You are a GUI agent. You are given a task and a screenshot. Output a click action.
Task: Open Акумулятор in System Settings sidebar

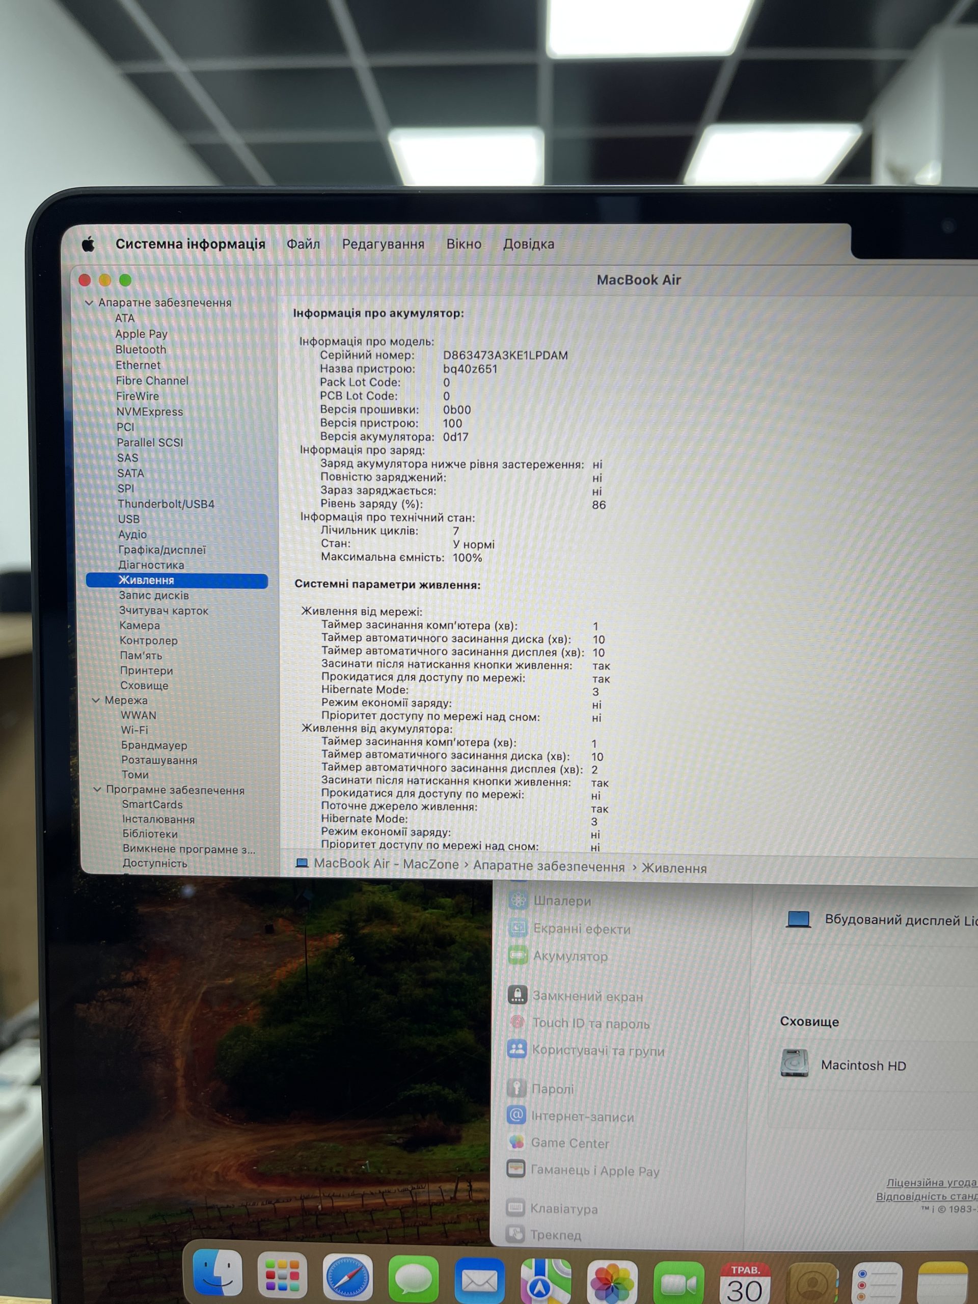pyautogui.click(x=558, y=956)
